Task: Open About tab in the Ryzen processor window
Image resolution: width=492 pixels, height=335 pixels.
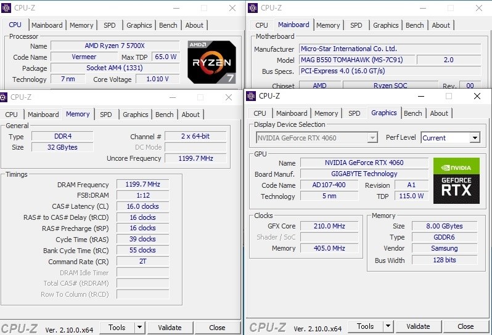Action: pyautogui.click(x=194, y=25)
